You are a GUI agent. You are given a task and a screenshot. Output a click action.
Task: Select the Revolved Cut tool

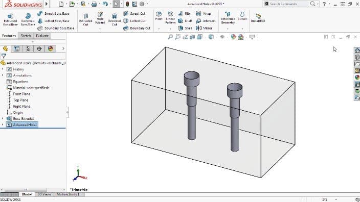click(x=115, y=19)
